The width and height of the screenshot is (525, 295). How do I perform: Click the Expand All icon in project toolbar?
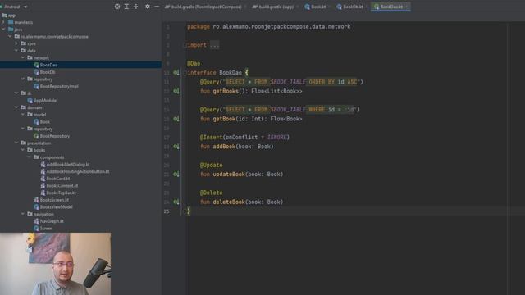(126, 7)
